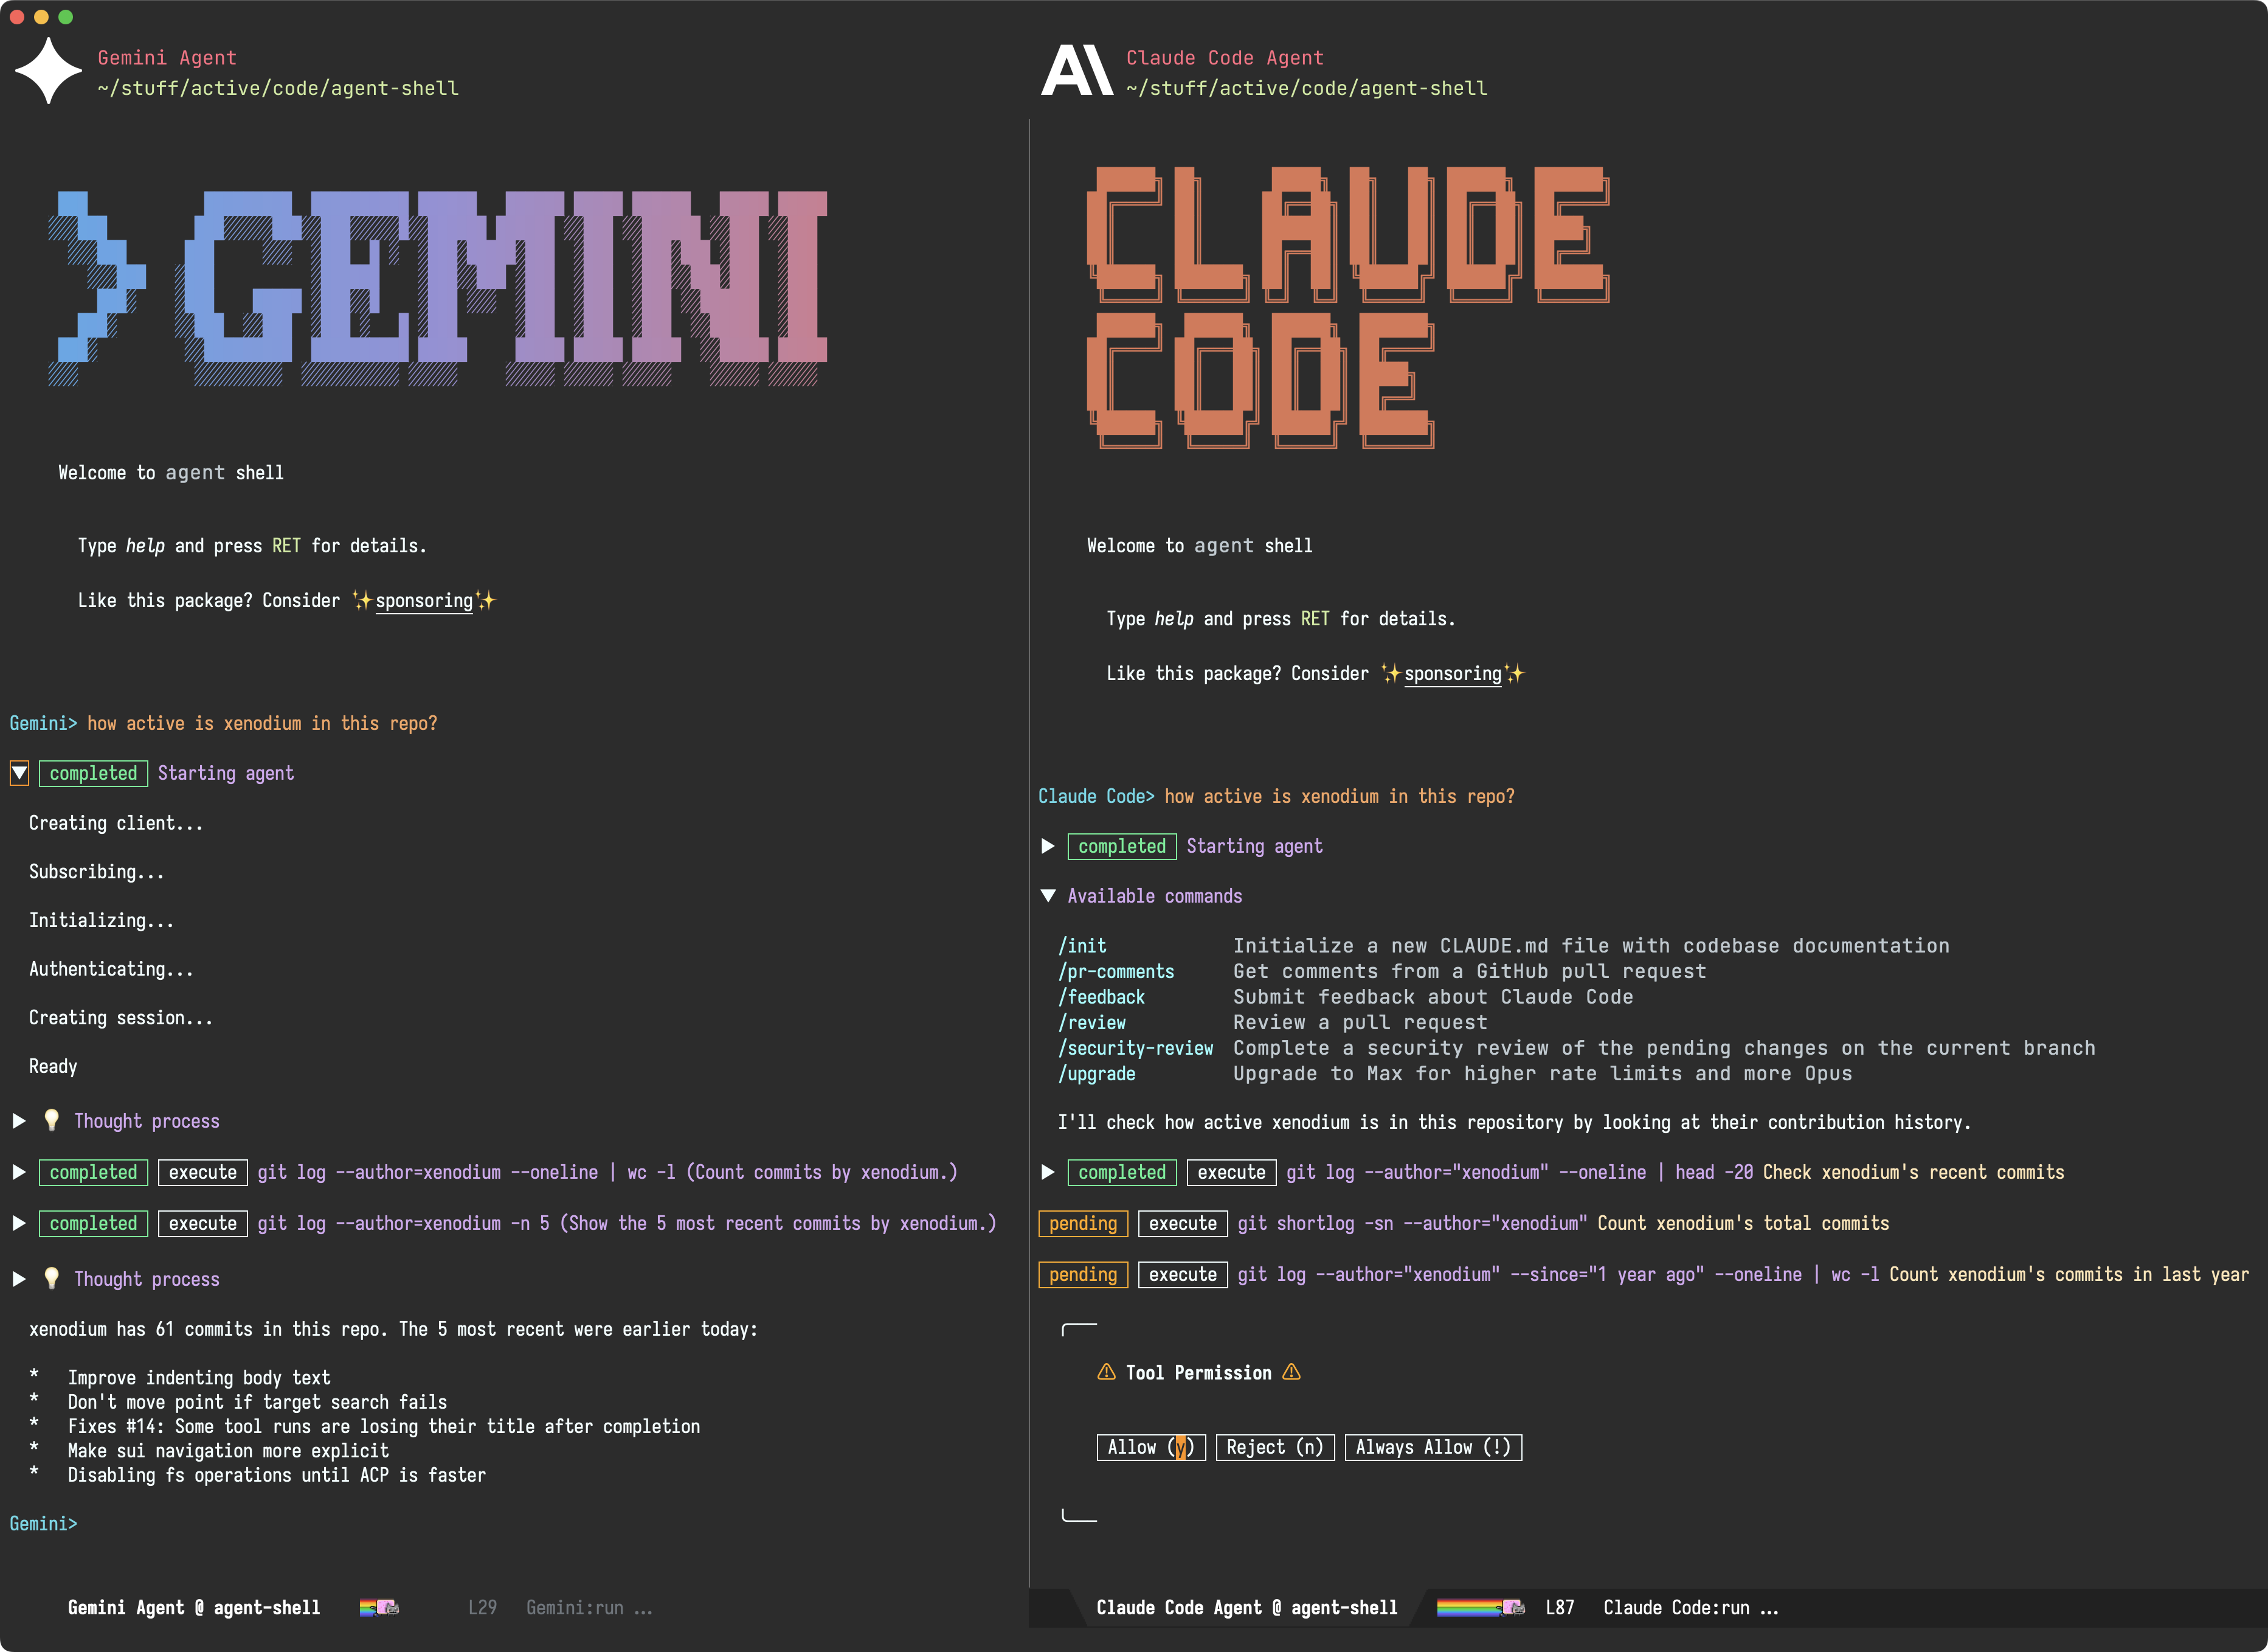The width and height of the screenshot is (2268, 1652).
Task: Click Reject (n) permission button
Action: (1275, 1447)
